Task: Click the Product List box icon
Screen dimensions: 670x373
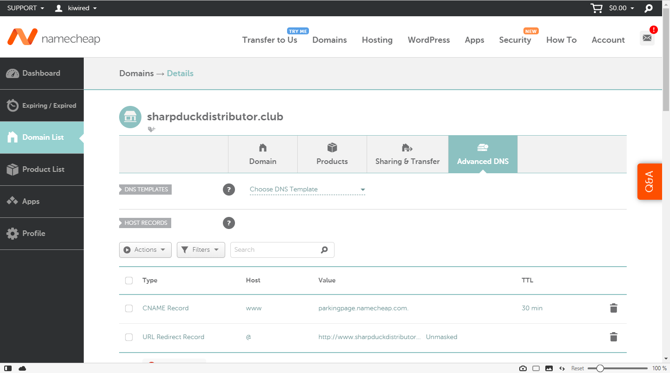Action: click(13, 170)
